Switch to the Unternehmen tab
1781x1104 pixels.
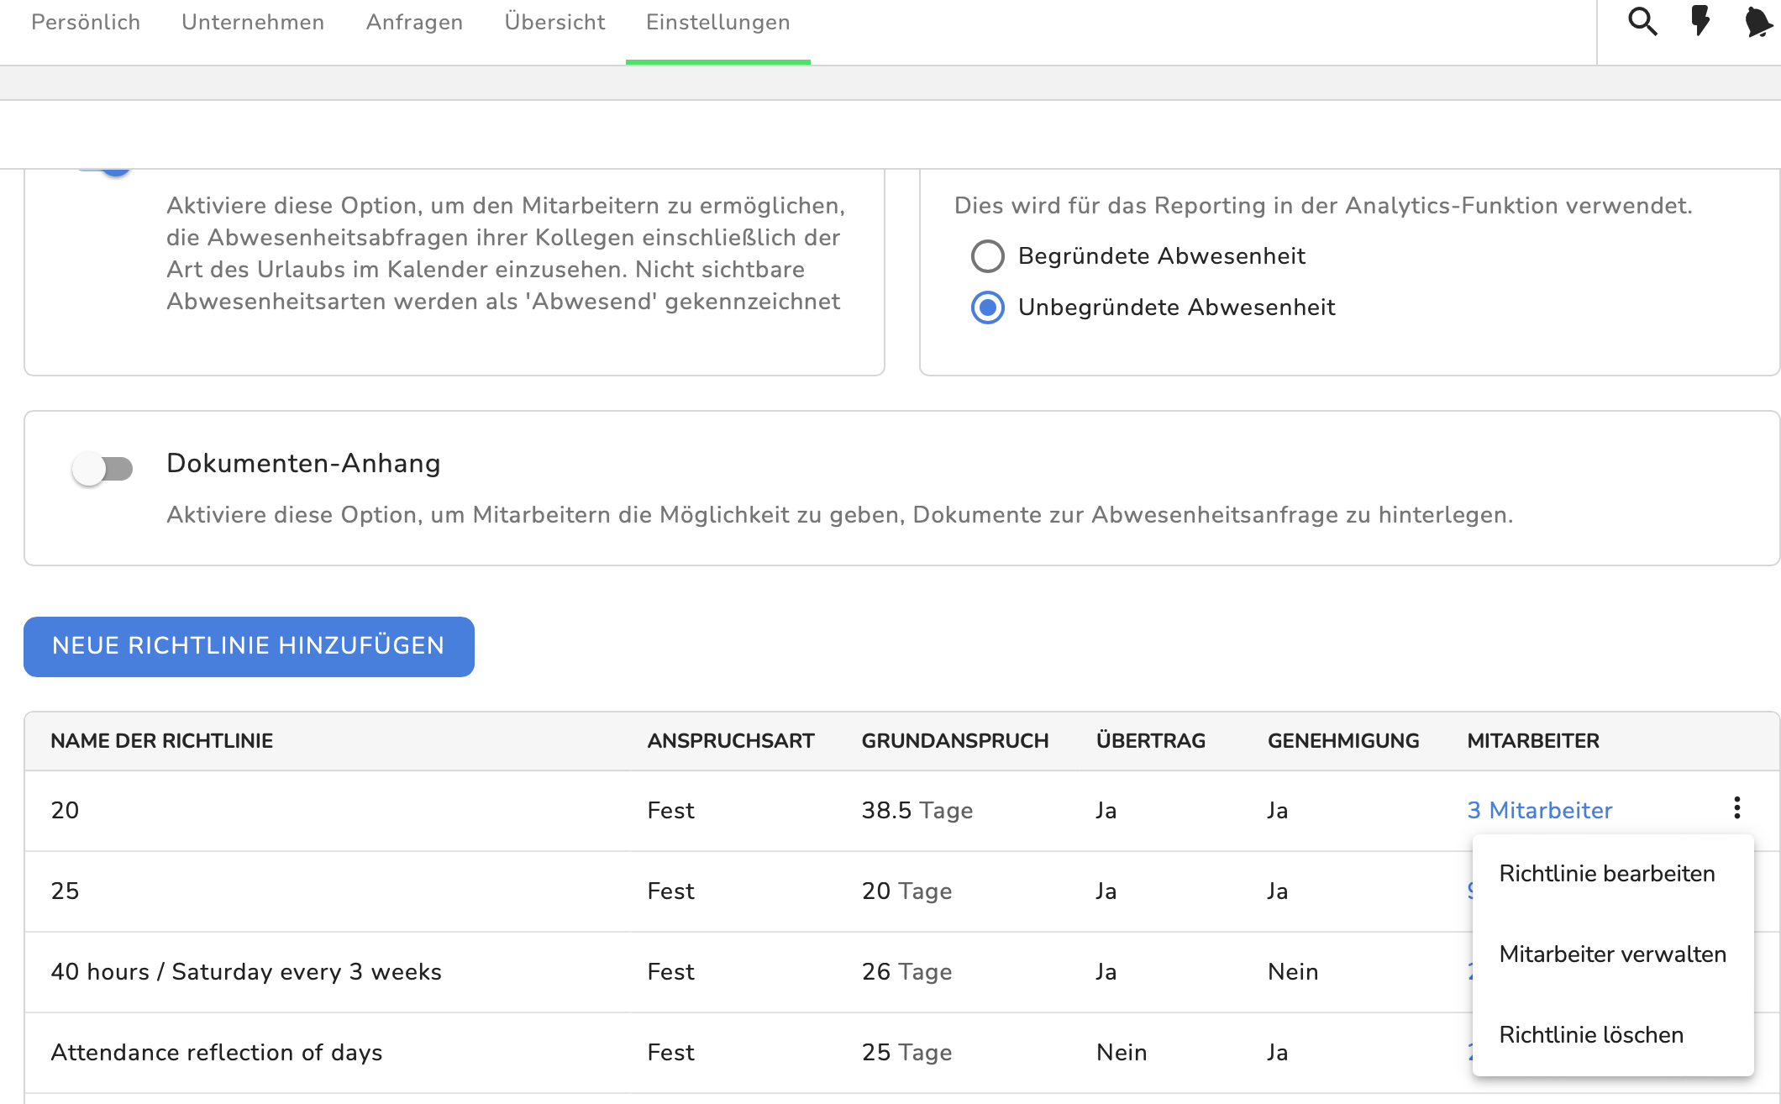pyautogui.click(x=253, y=23)
